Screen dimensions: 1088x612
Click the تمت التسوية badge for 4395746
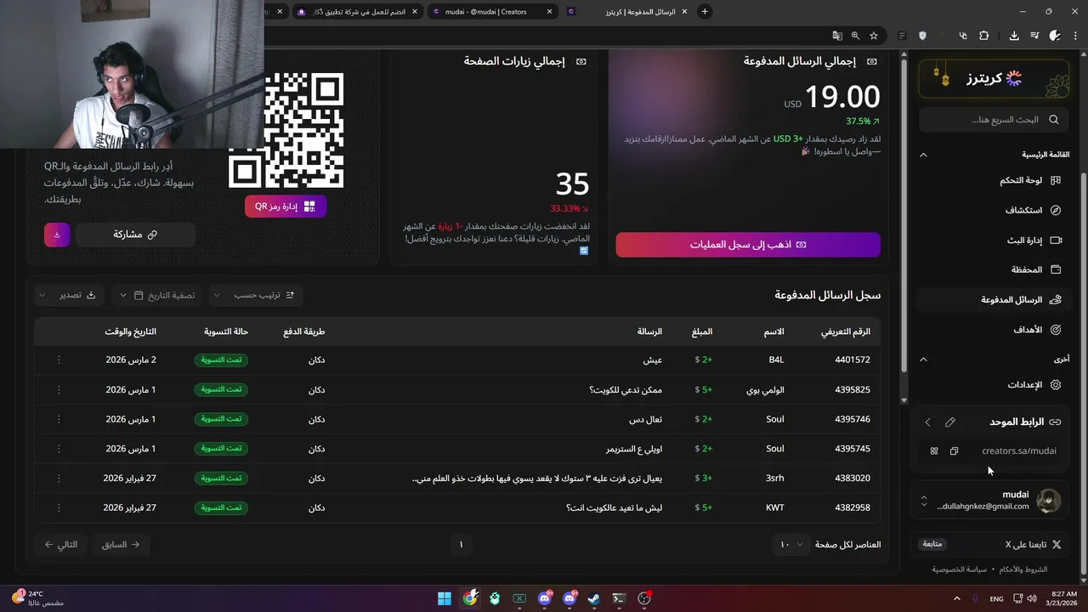coord(221,419)
